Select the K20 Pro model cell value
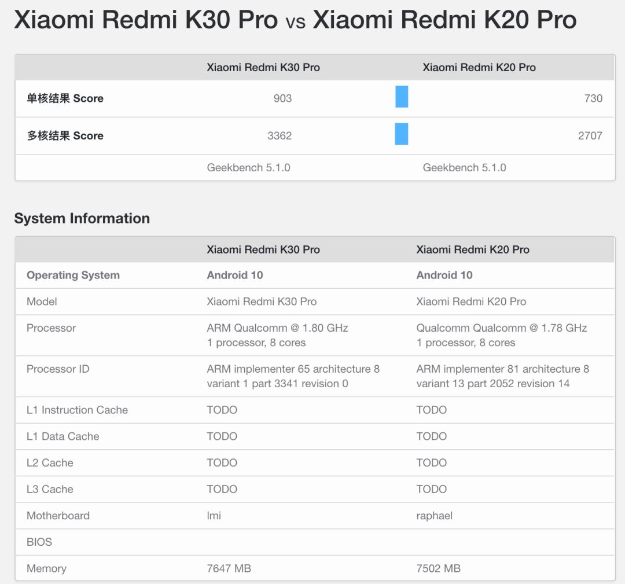Image resolution: width=625 pixels, height=584 pixels. [471, 302]
